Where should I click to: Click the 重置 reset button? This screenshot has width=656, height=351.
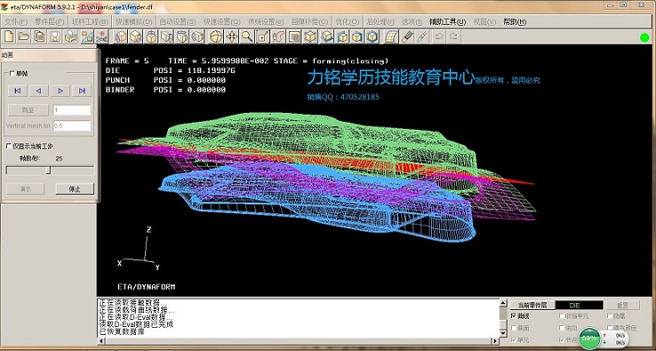(622, 305)
